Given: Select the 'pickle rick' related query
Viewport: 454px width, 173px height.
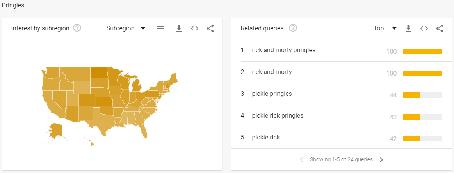Looking at the screenshot, I should coord(266,138).
